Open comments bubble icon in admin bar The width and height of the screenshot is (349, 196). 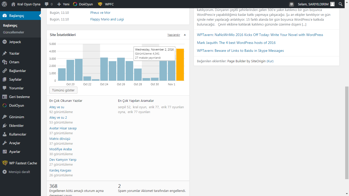[49, 4]
